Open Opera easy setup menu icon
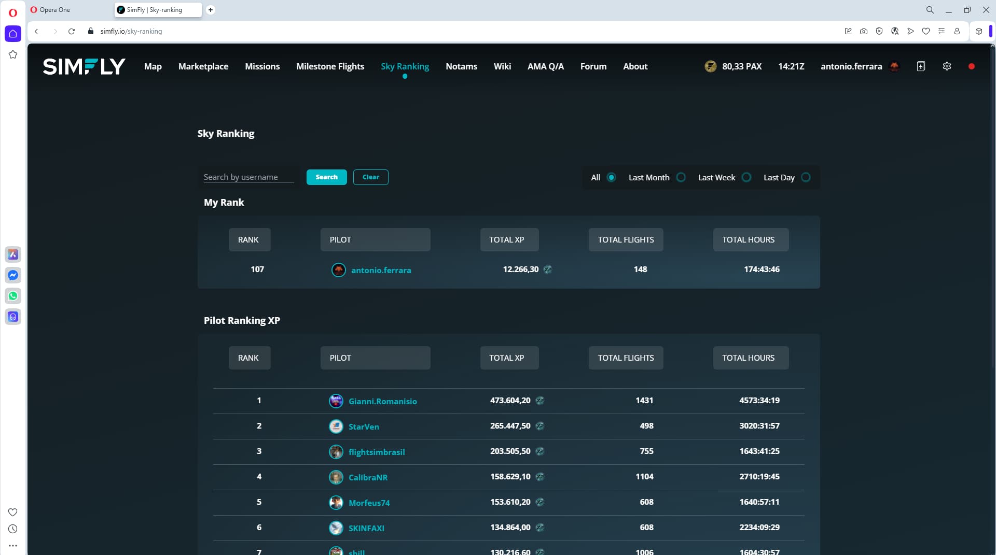Viewport: 996px width, 555px height. tap(942, 31)
